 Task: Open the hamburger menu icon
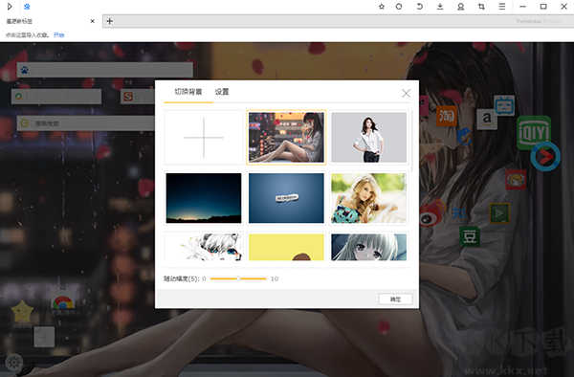click(502, 7)
